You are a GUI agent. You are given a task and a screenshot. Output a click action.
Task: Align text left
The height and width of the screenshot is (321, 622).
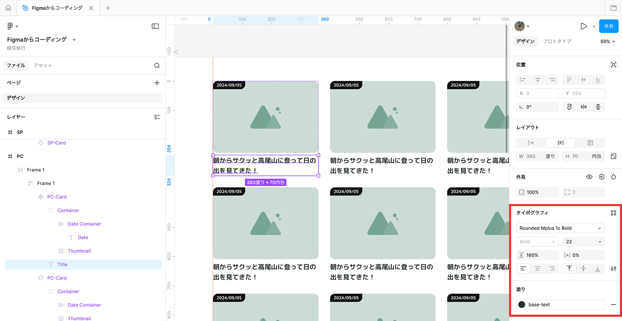(523, 269)
